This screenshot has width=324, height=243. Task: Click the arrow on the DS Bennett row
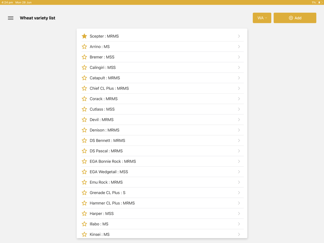tap(239, 141)
